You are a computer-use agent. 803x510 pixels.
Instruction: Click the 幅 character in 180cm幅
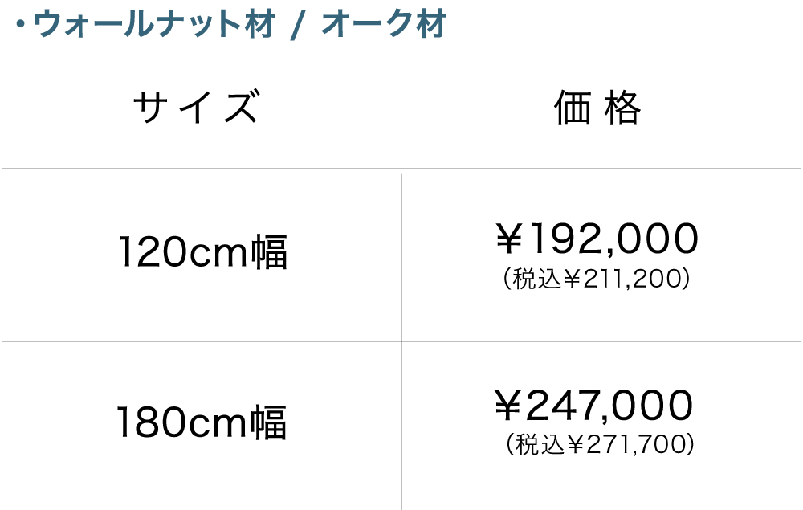270,422
